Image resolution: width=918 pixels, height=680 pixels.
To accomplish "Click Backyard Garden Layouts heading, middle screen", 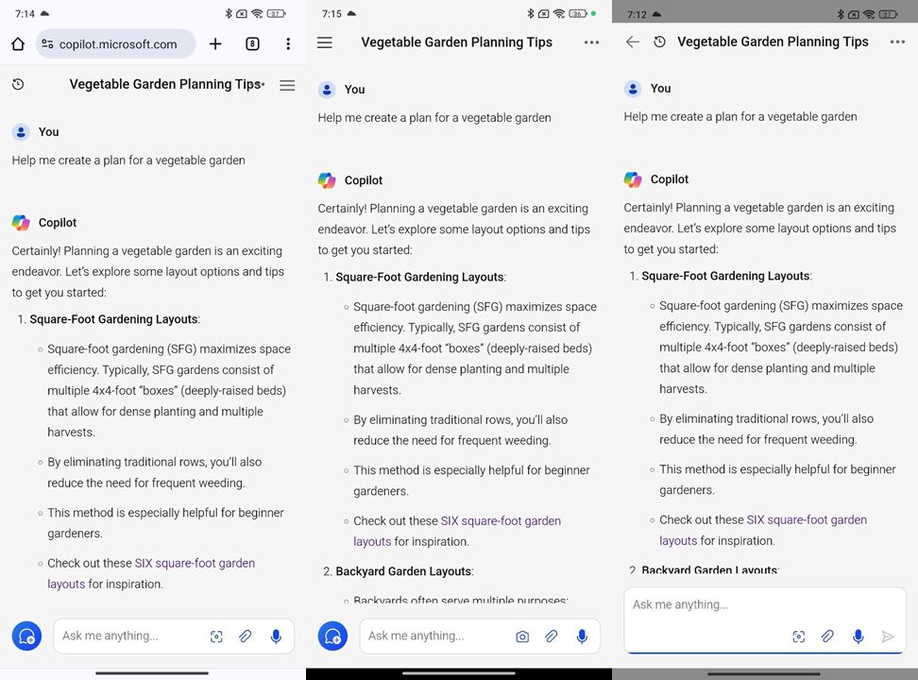I will pyautogui.click(x=403, y=571).
